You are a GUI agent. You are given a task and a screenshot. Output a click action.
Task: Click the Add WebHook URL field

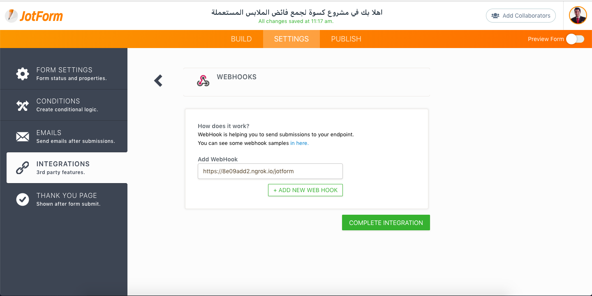click(270, 171)
